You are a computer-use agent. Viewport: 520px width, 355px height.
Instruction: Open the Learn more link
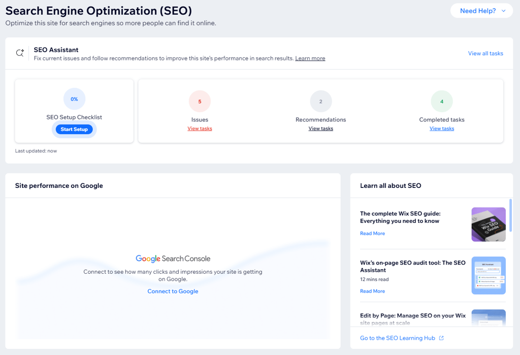point(310,58)
